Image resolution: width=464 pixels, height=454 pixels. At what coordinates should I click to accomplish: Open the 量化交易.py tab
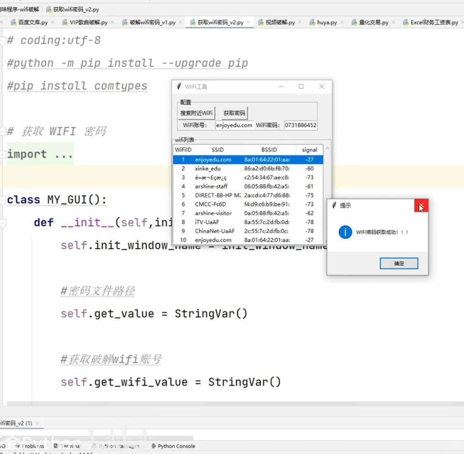[x=374, y=22]
